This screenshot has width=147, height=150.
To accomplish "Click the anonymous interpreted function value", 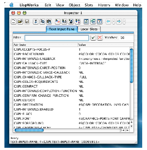I will click(104, 59).
